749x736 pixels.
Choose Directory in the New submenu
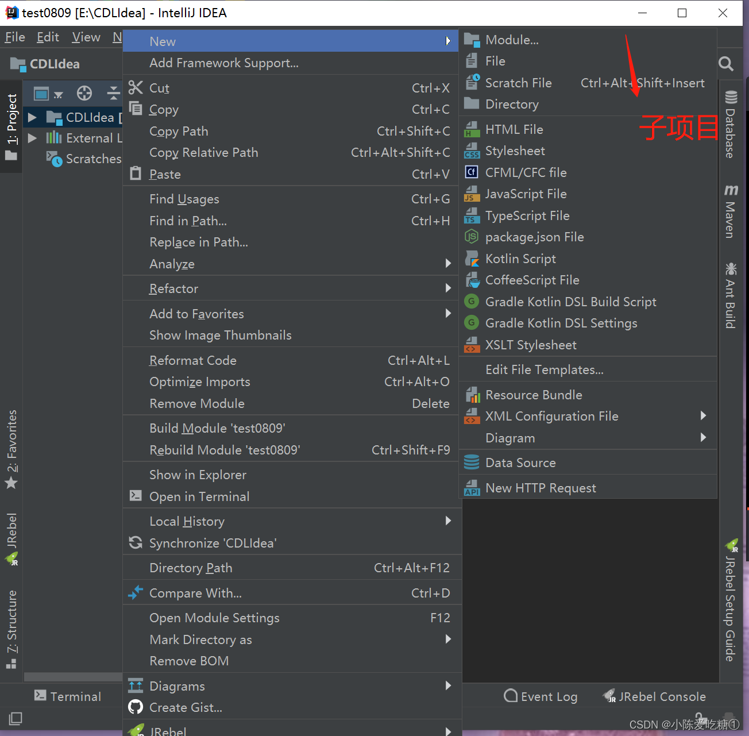(x=511, y=104)
